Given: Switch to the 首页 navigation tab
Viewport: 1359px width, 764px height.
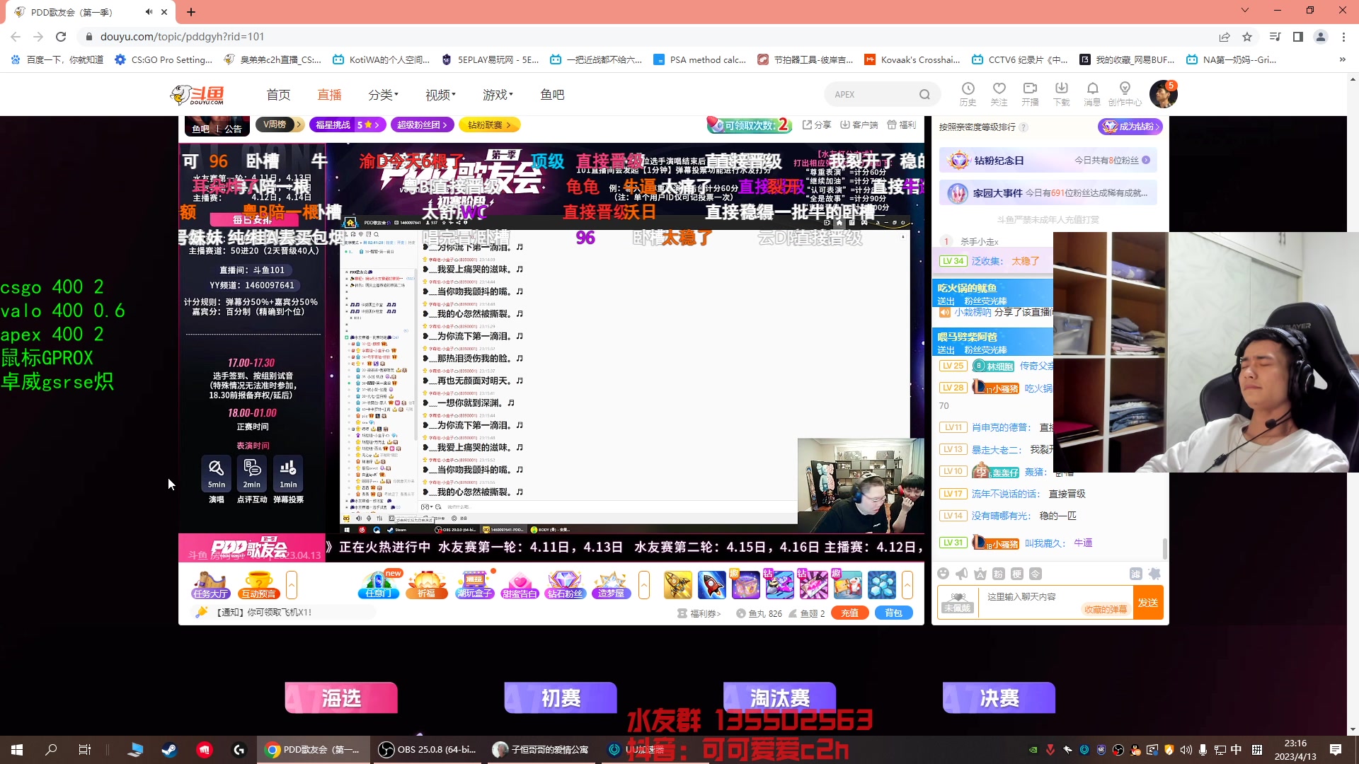Looking at the screenshot, I should [277, 94].
